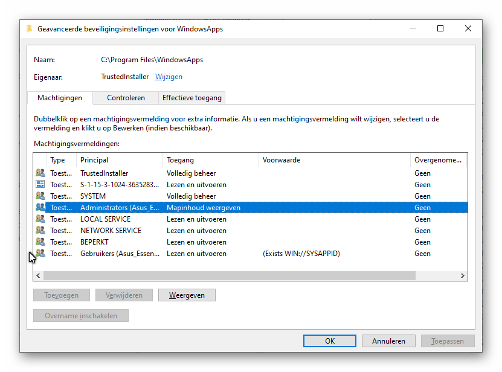Click the LOCAL SERVICE user icon
502x372 pixels.
coord(40,219)
